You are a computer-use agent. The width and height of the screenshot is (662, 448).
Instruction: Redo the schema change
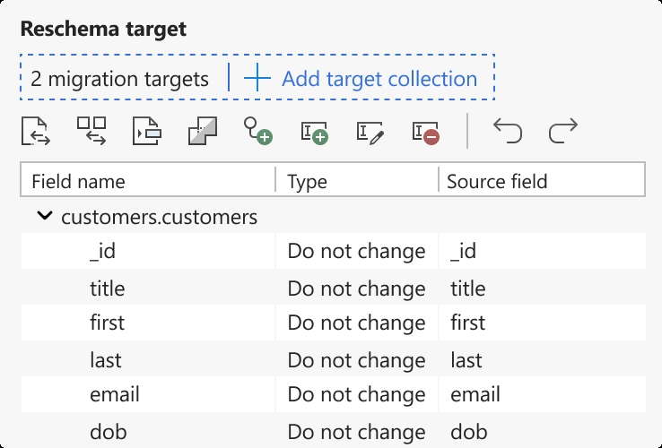[x=562, y=130]
